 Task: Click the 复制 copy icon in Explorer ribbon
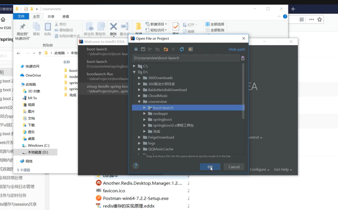pyautogui.click(x=36, y=29)
